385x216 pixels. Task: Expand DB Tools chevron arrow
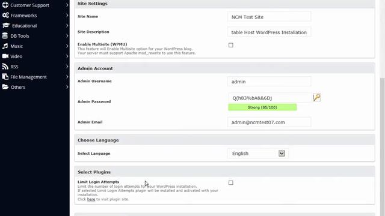(x=67, y=36)
